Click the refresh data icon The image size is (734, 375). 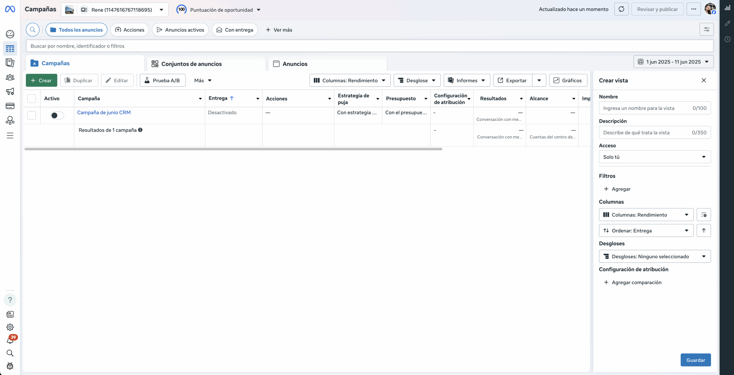[x=621, y=9]
